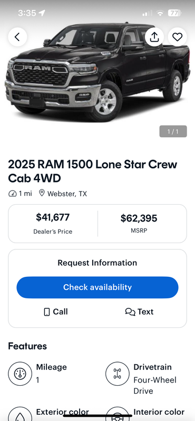Call the dealer
Viewport: 195px width, 421px height.
(x=56, y=312)
